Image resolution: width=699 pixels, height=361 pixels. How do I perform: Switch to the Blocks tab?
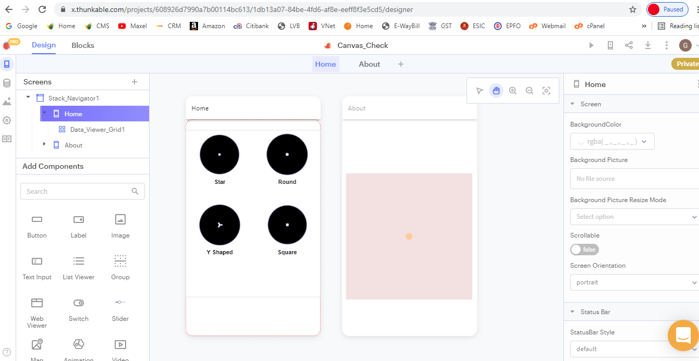coord(83,45)
